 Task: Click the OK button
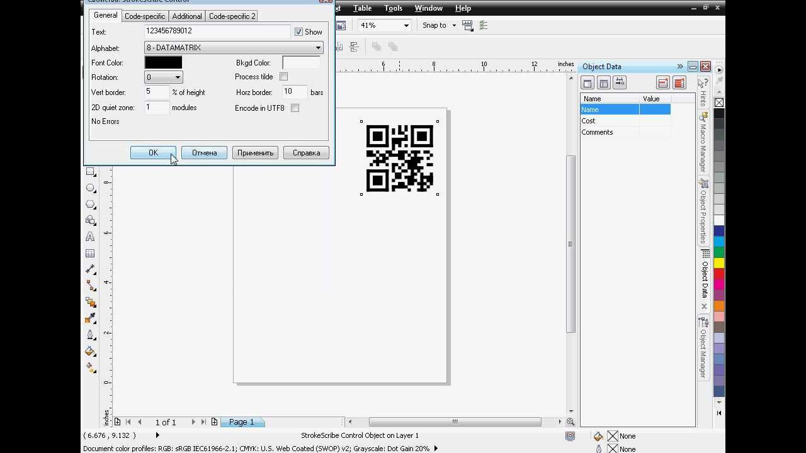coord(153,153)
